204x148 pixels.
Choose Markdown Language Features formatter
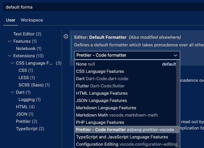point(126,108)
